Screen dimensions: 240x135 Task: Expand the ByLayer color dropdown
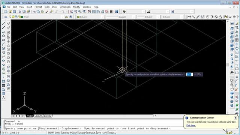(102, 17)
